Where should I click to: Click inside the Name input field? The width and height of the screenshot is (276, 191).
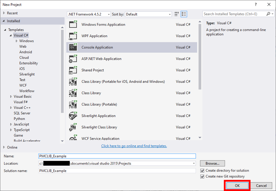point(117,156)
